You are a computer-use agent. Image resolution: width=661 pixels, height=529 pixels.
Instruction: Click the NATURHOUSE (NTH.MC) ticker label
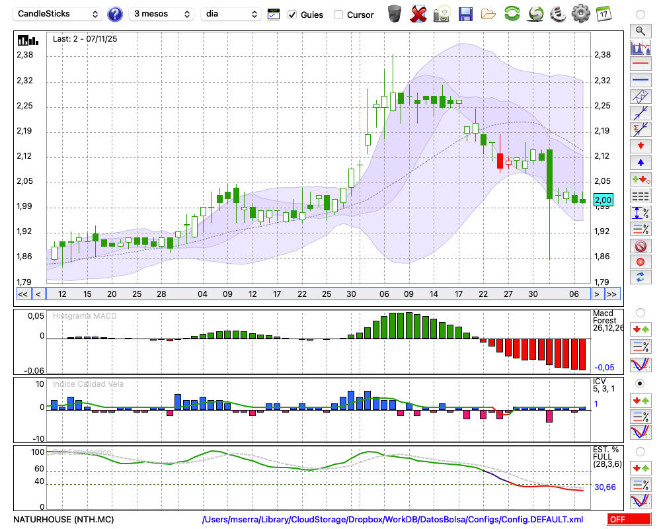63,519
